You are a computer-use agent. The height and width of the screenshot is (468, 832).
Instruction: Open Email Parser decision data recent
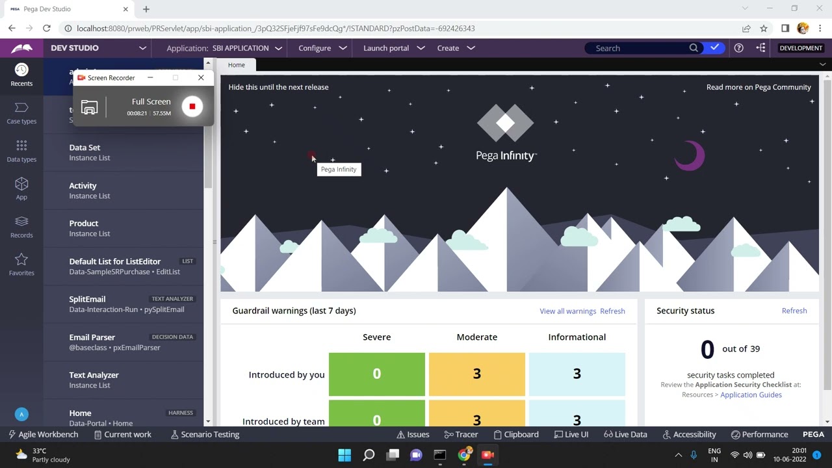coord(123,342)
